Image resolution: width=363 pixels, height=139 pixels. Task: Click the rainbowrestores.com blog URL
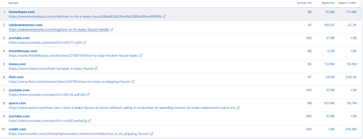tap(59, 30)
